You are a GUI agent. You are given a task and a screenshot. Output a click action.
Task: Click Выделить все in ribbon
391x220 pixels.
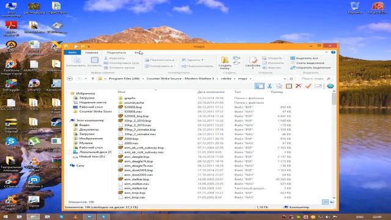[x=304, y=58]
